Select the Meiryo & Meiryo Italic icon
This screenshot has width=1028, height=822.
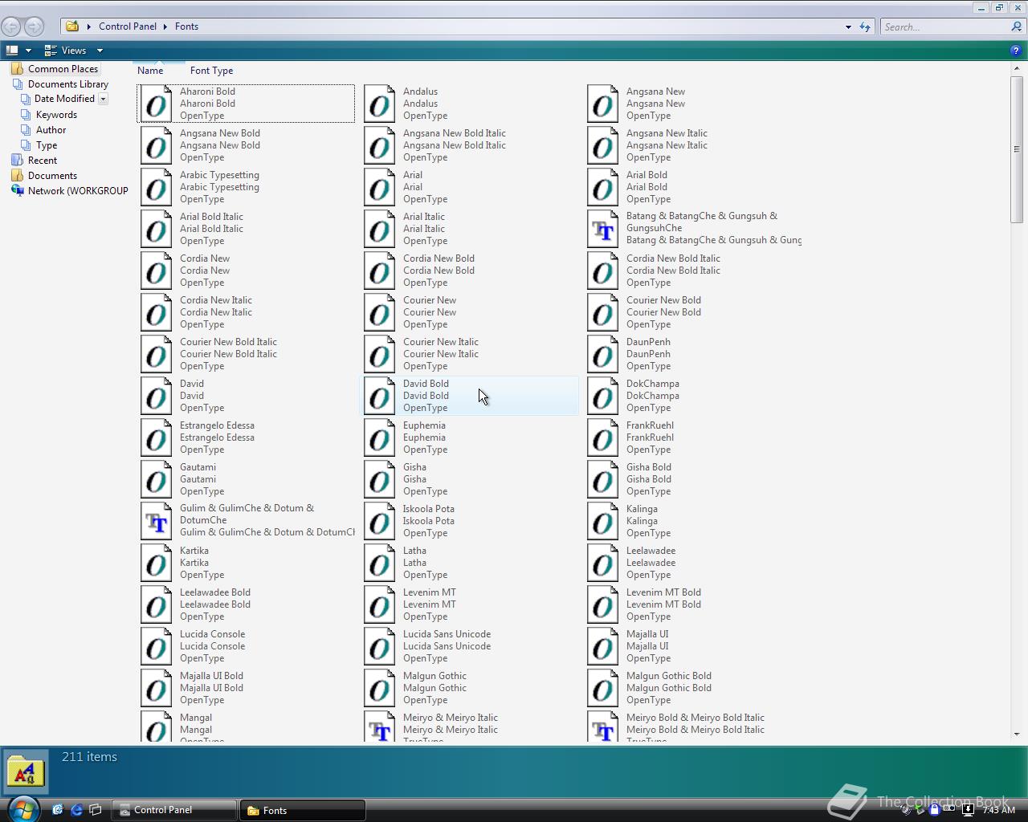(x=380, y=726)
